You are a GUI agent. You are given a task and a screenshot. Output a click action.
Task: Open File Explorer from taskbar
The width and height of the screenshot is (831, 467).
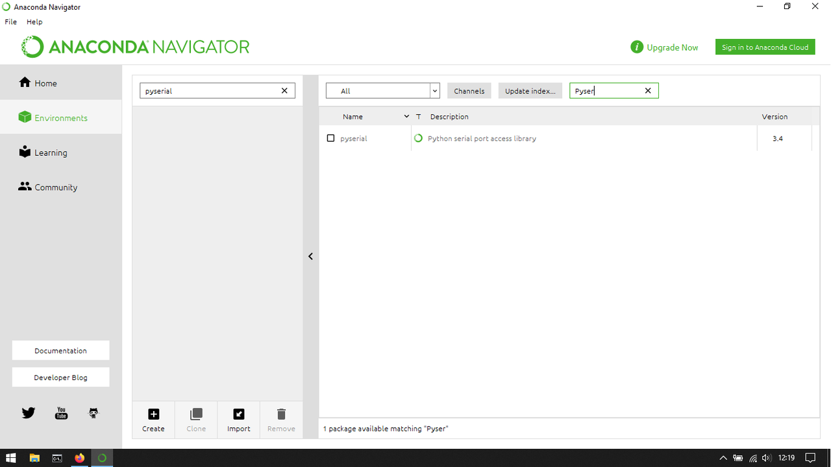coord(34,458)
